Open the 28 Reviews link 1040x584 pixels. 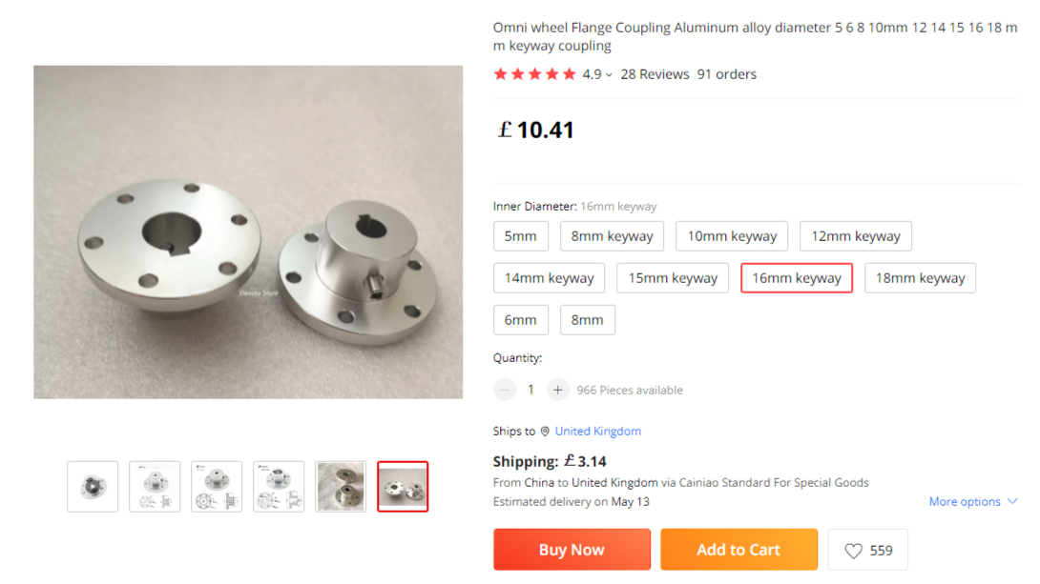pos(655,74)
